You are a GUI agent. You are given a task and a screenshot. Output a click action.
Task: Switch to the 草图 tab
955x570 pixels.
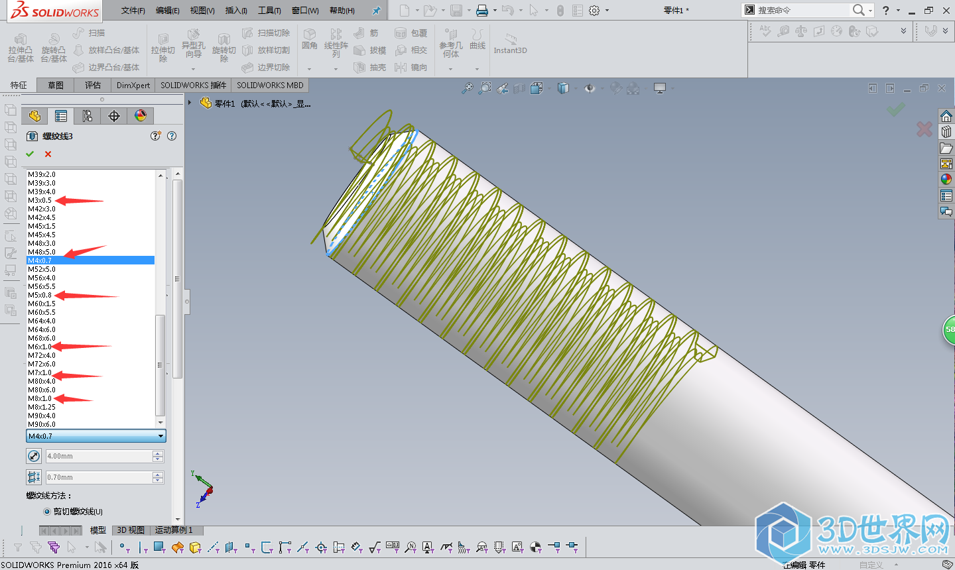point(56,85)
